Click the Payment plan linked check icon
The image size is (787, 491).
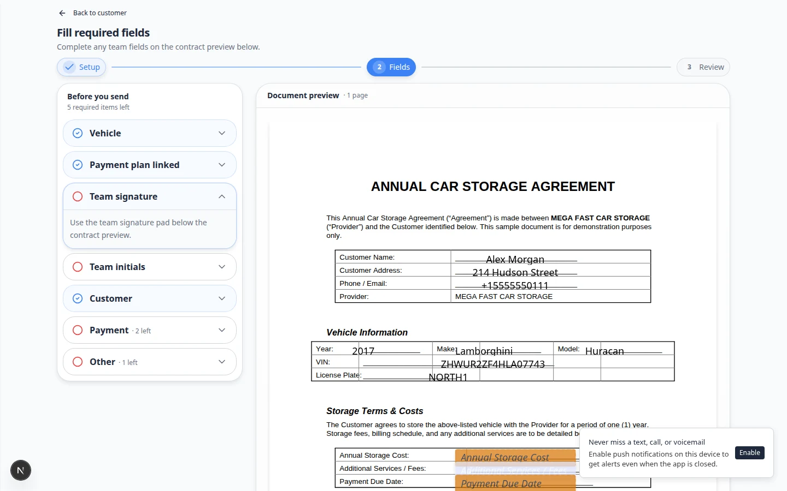tap(78, 165)
